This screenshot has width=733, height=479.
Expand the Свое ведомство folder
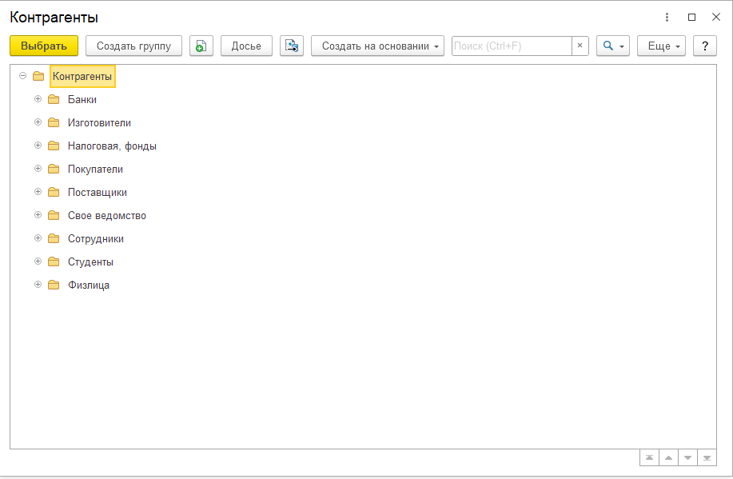(38, 214)
